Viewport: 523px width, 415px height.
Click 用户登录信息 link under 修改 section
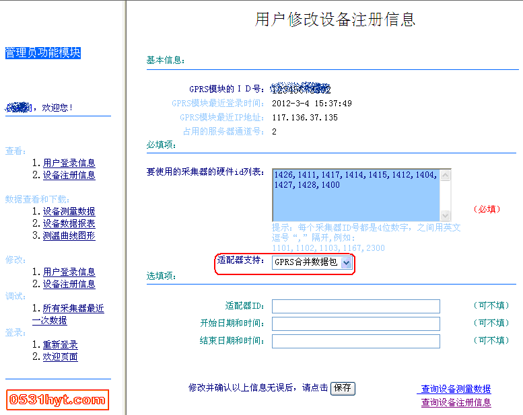(69, 272)
